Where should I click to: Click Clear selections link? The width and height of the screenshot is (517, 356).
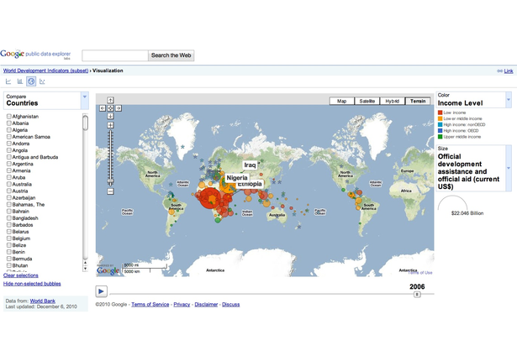pos(21,275)
